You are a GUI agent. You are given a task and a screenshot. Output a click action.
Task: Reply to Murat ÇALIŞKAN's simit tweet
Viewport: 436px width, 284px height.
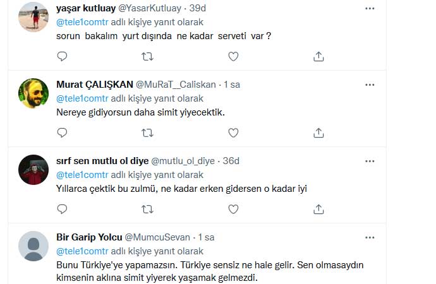tap(62, 133)
